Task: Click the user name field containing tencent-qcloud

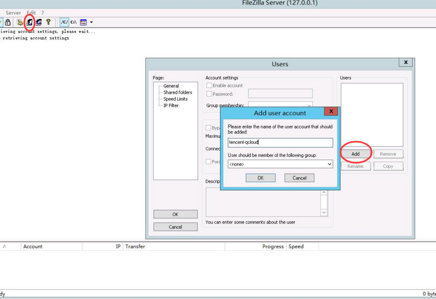Action: coord(280,143)
